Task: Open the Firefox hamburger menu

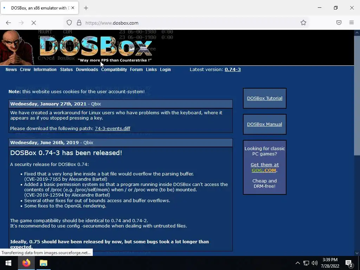Action: pyautogui.click(x=352, y=22)
